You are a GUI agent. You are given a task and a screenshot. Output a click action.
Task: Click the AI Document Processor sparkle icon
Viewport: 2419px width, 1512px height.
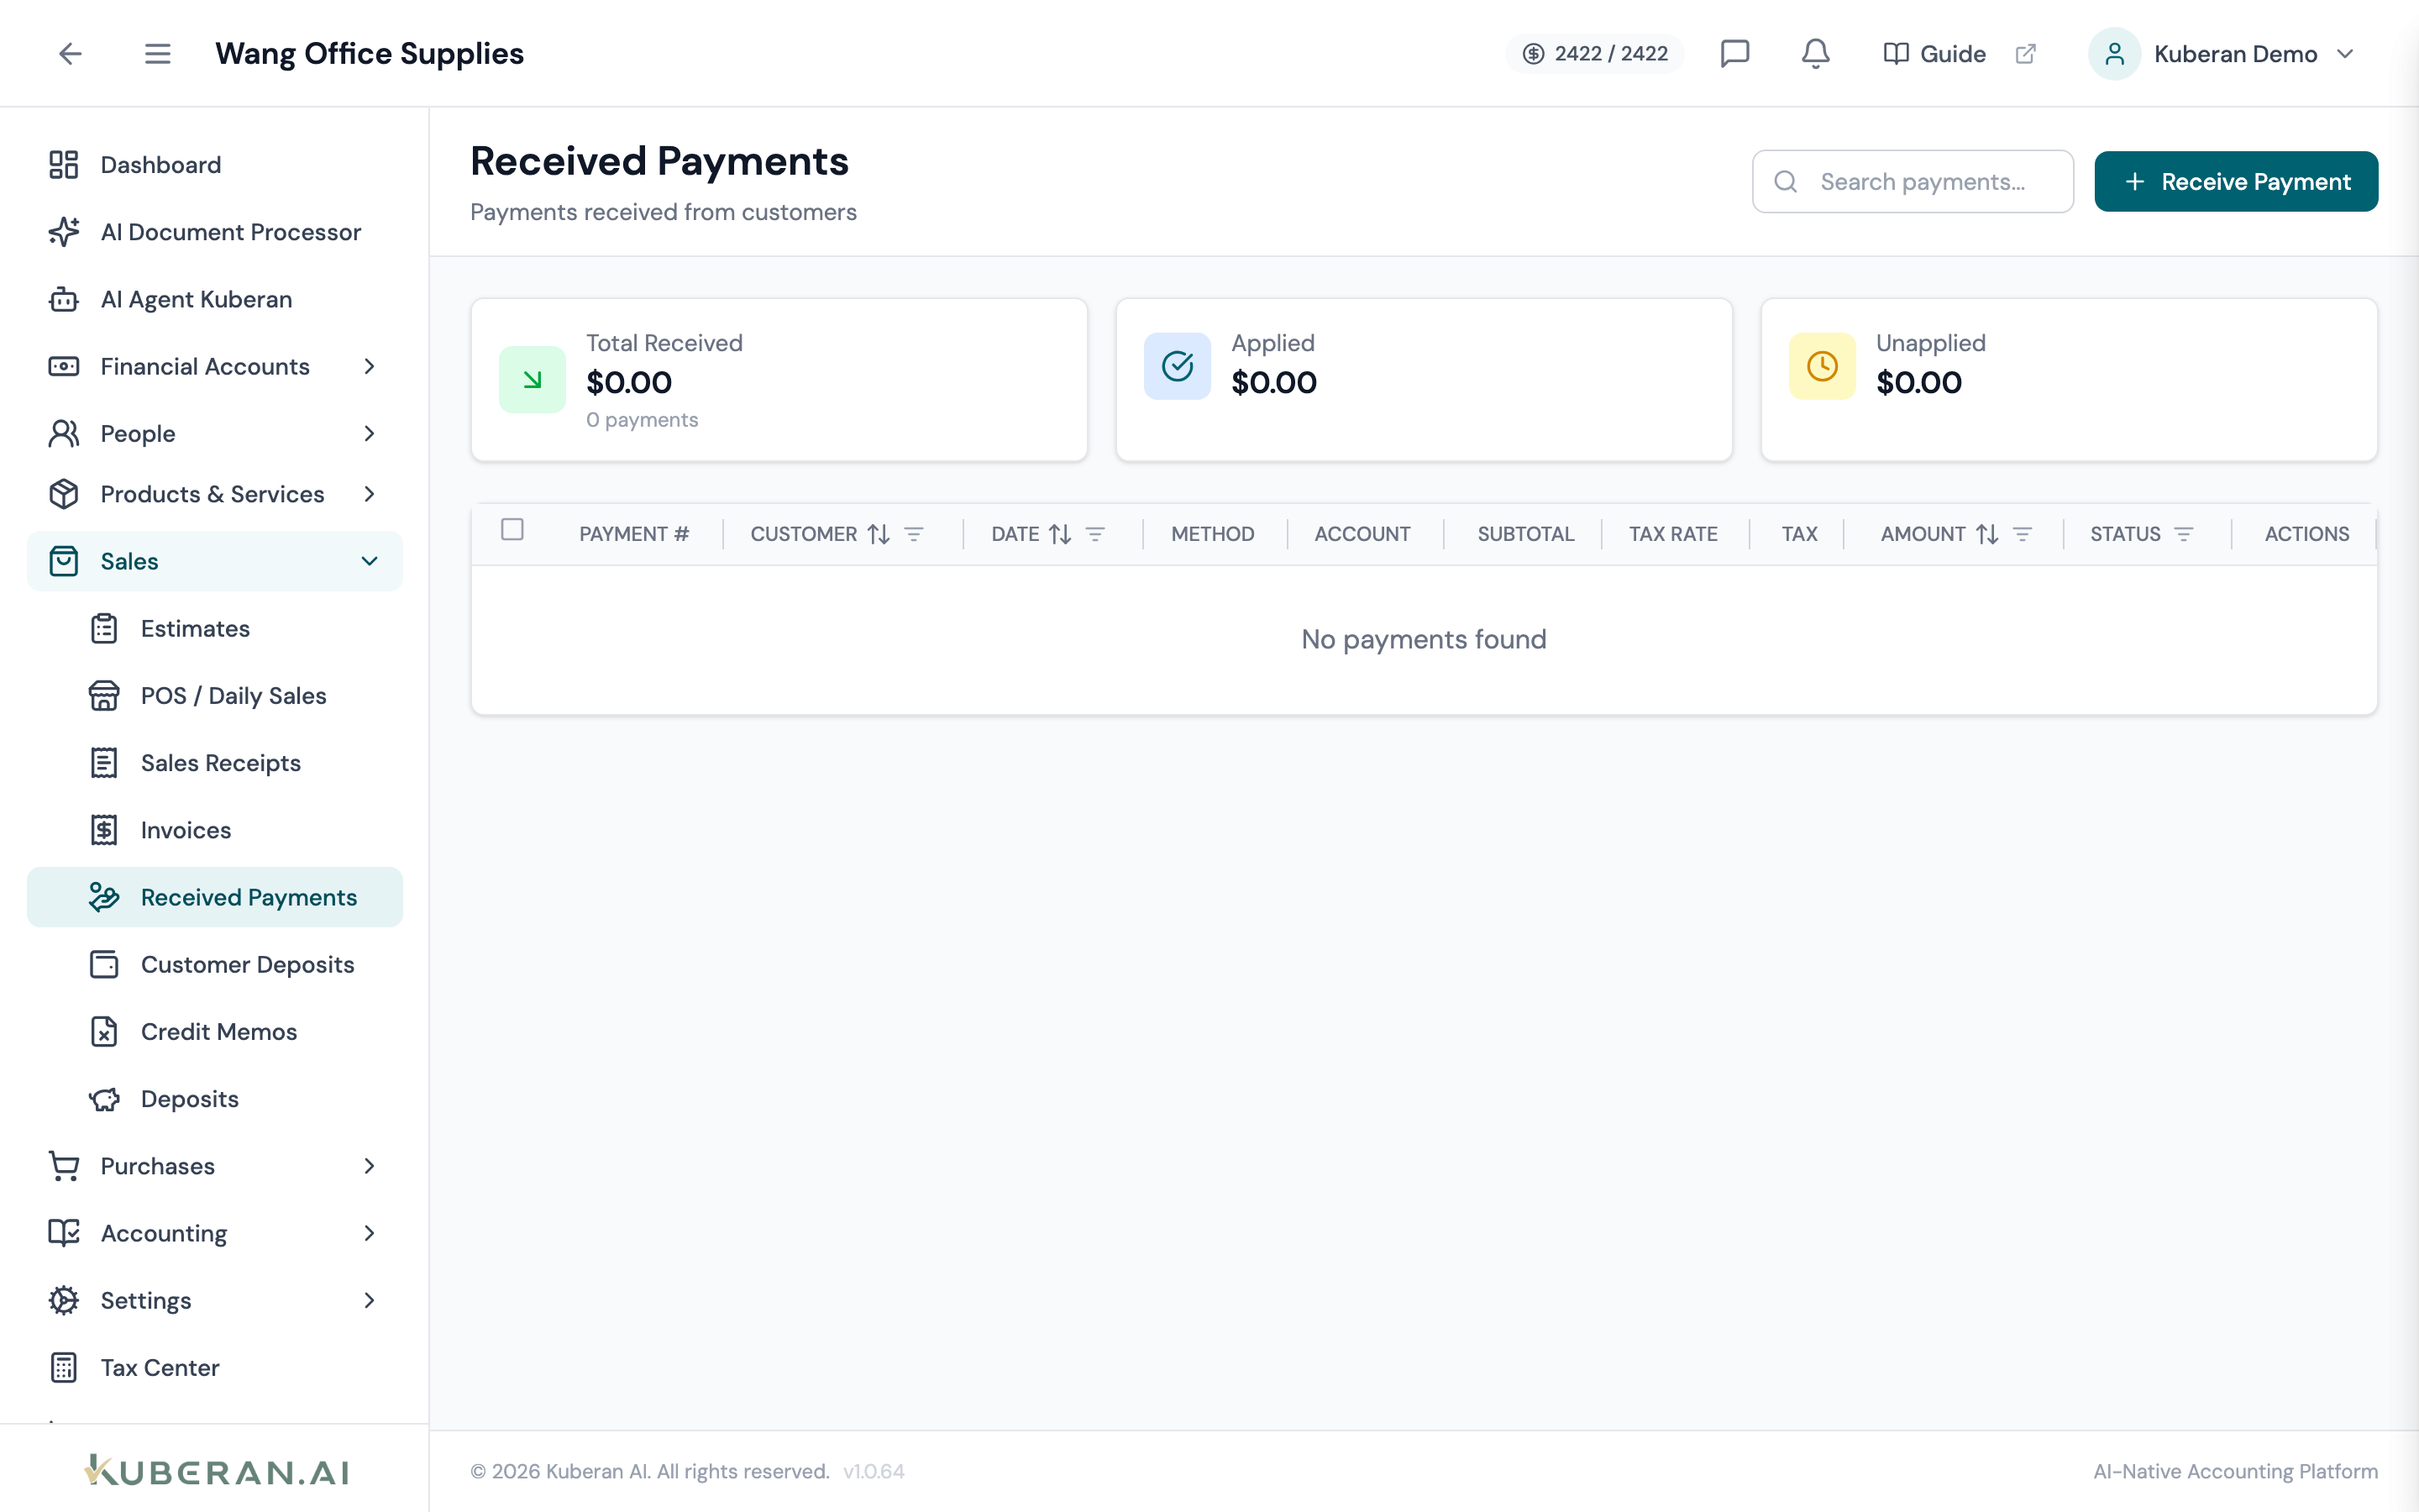tap(64, 232)
